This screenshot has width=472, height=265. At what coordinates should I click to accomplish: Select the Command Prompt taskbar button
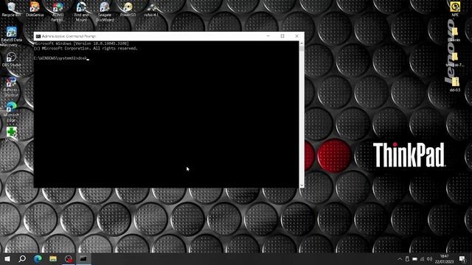pos(83,258)
